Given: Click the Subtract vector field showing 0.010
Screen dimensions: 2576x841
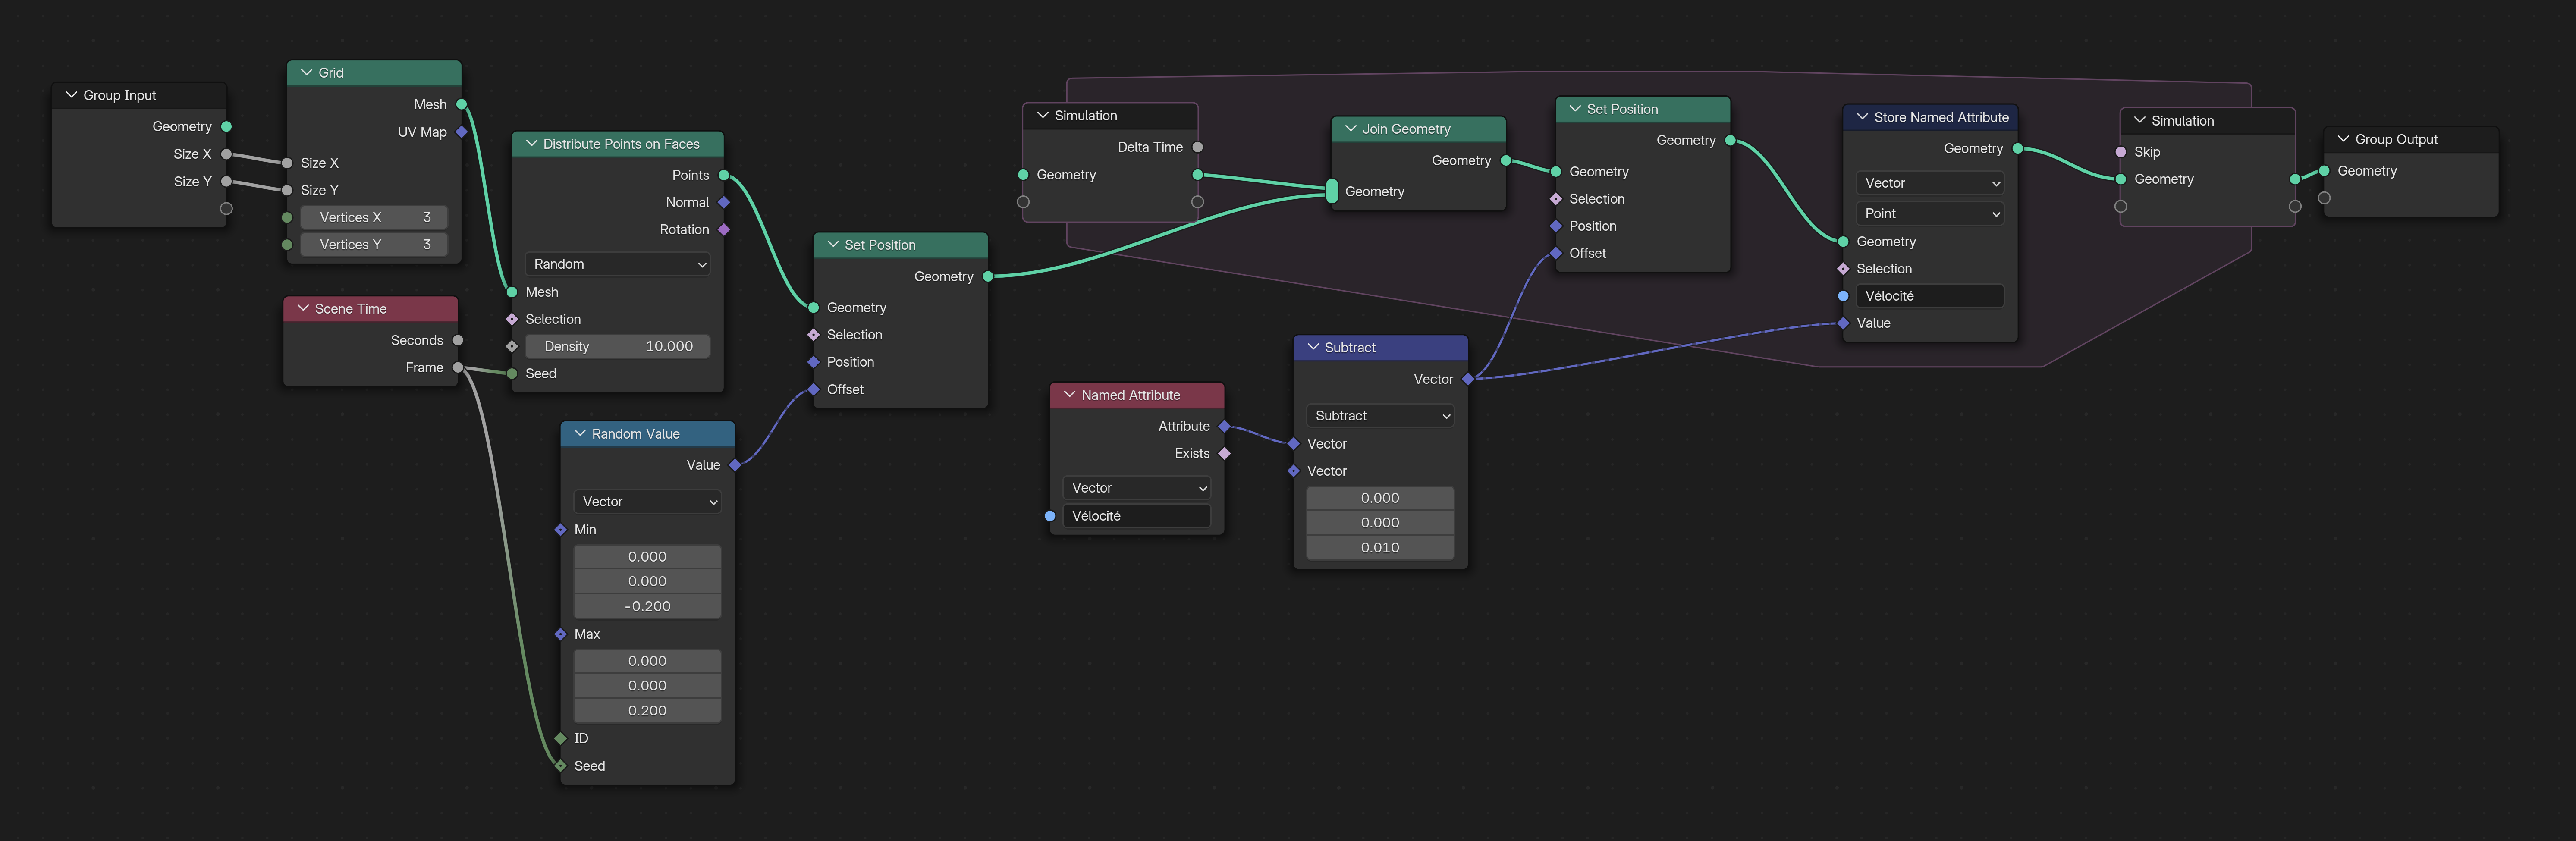Looking at the screenshot, I should click(x=1380, y=548).
